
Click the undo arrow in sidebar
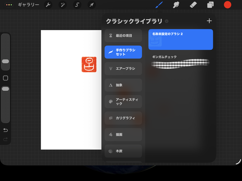6,130
